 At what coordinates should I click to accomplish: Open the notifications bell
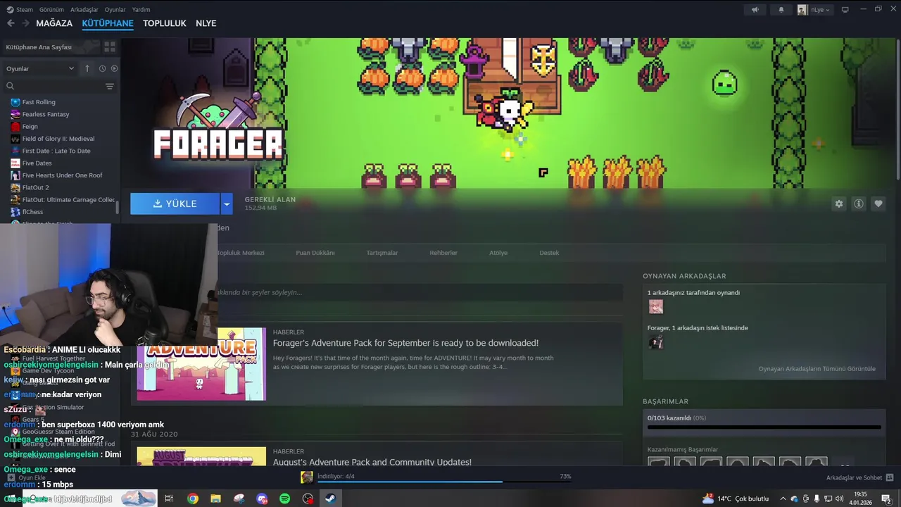tap(781, 10)
